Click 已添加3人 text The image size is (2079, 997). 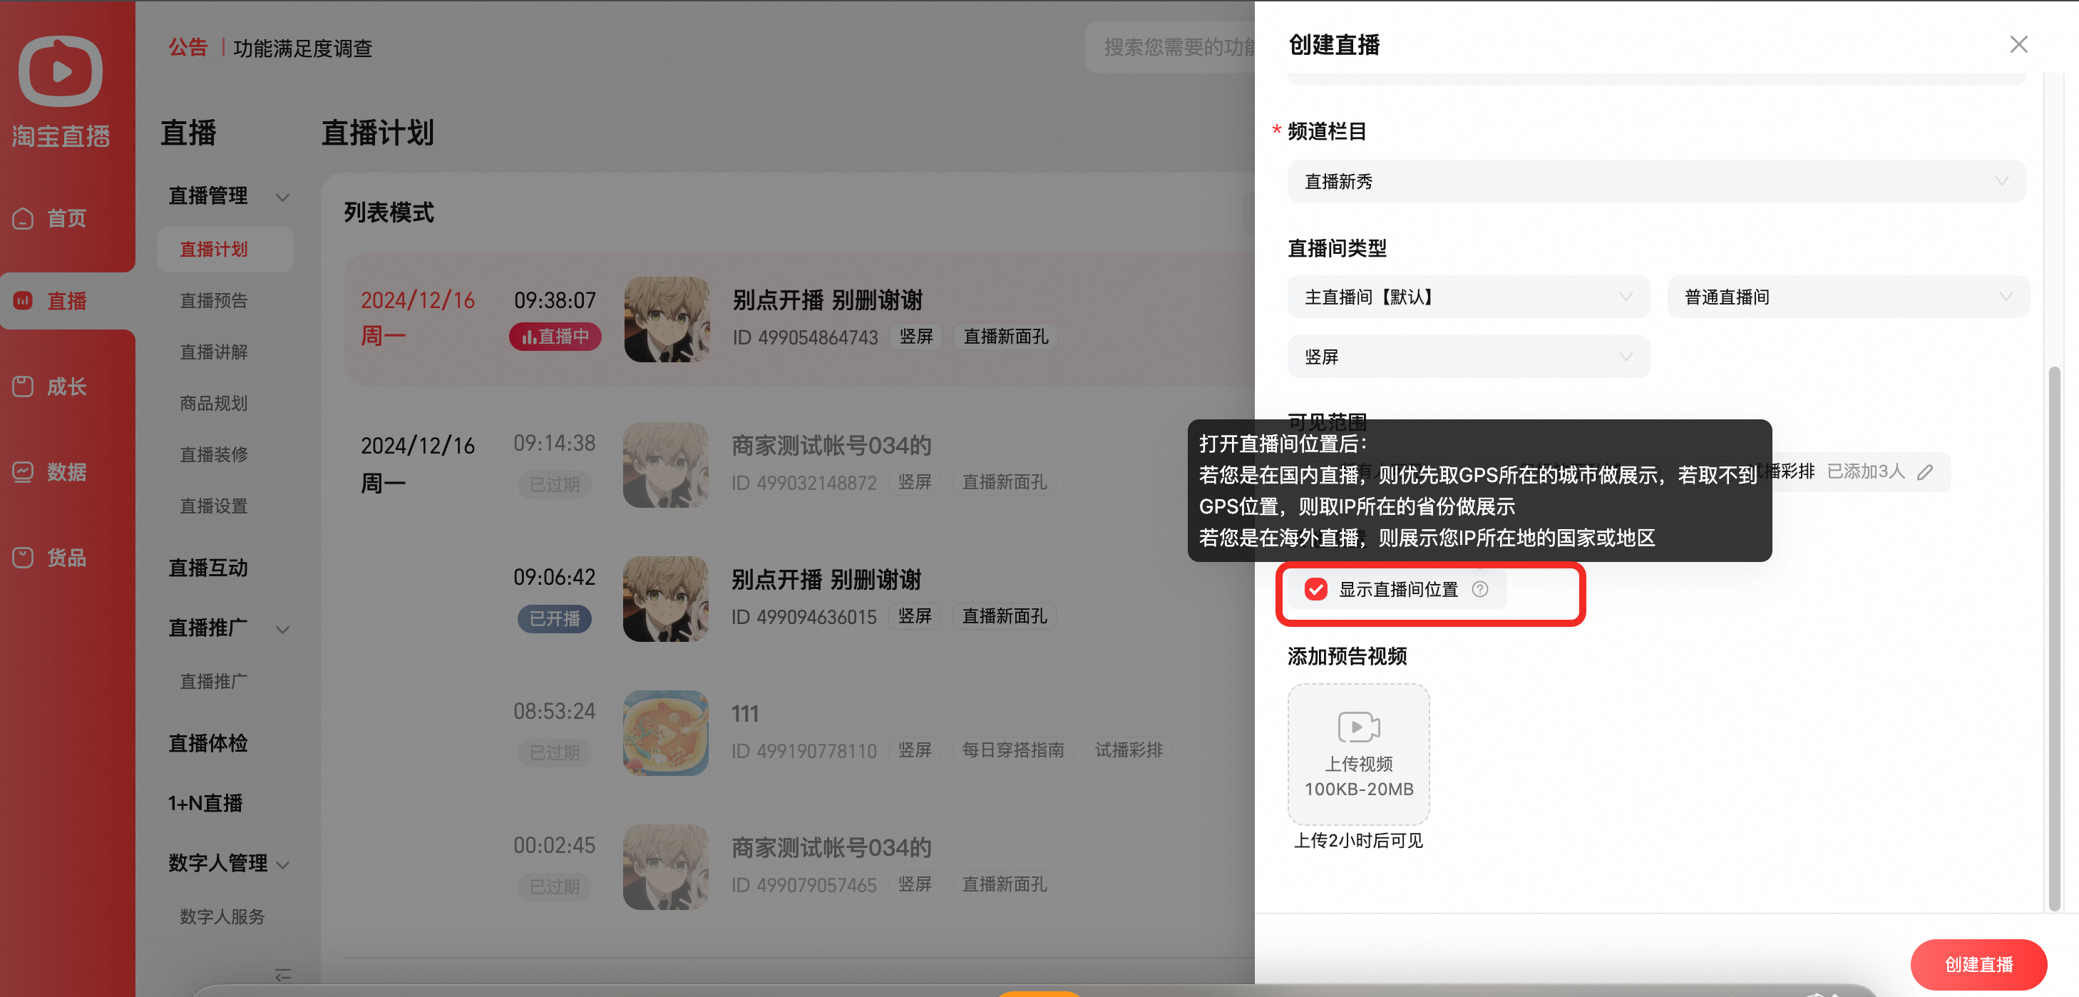click(1865, 471)
